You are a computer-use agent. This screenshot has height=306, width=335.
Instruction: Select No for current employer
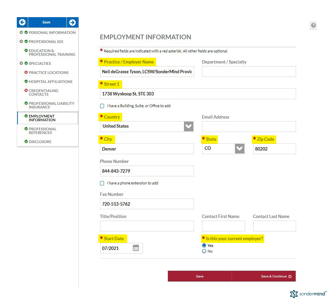click(x=204, y=251)
